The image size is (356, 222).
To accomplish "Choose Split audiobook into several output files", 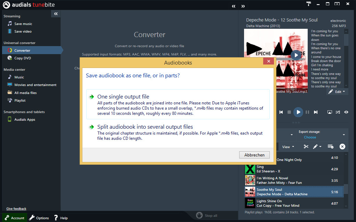I will click(x=178, y=133).
